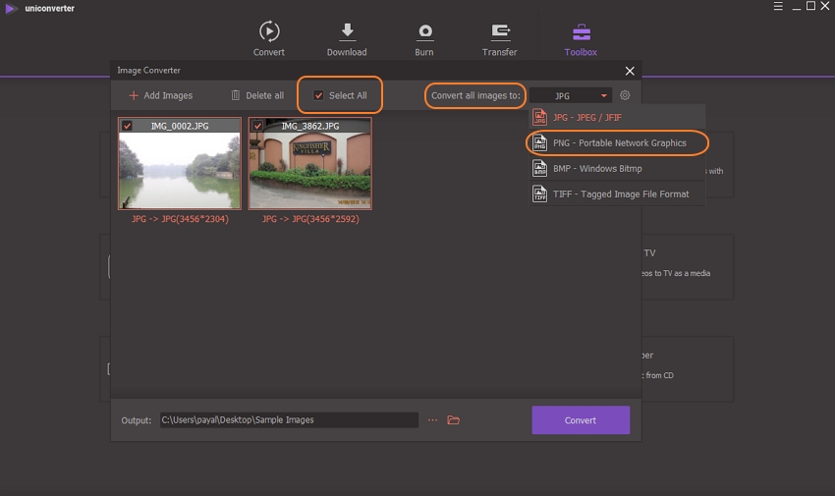Switch to the Transfer section
Viewport: 835px width, 496px height.
(x=500, y=31)
